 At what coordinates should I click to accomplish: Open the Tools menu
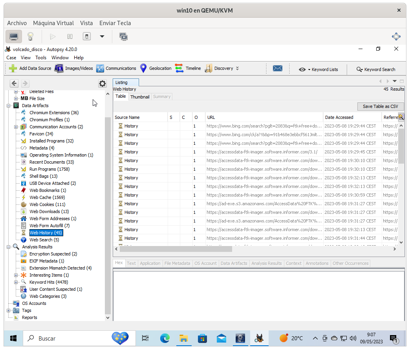coord(41,57)
